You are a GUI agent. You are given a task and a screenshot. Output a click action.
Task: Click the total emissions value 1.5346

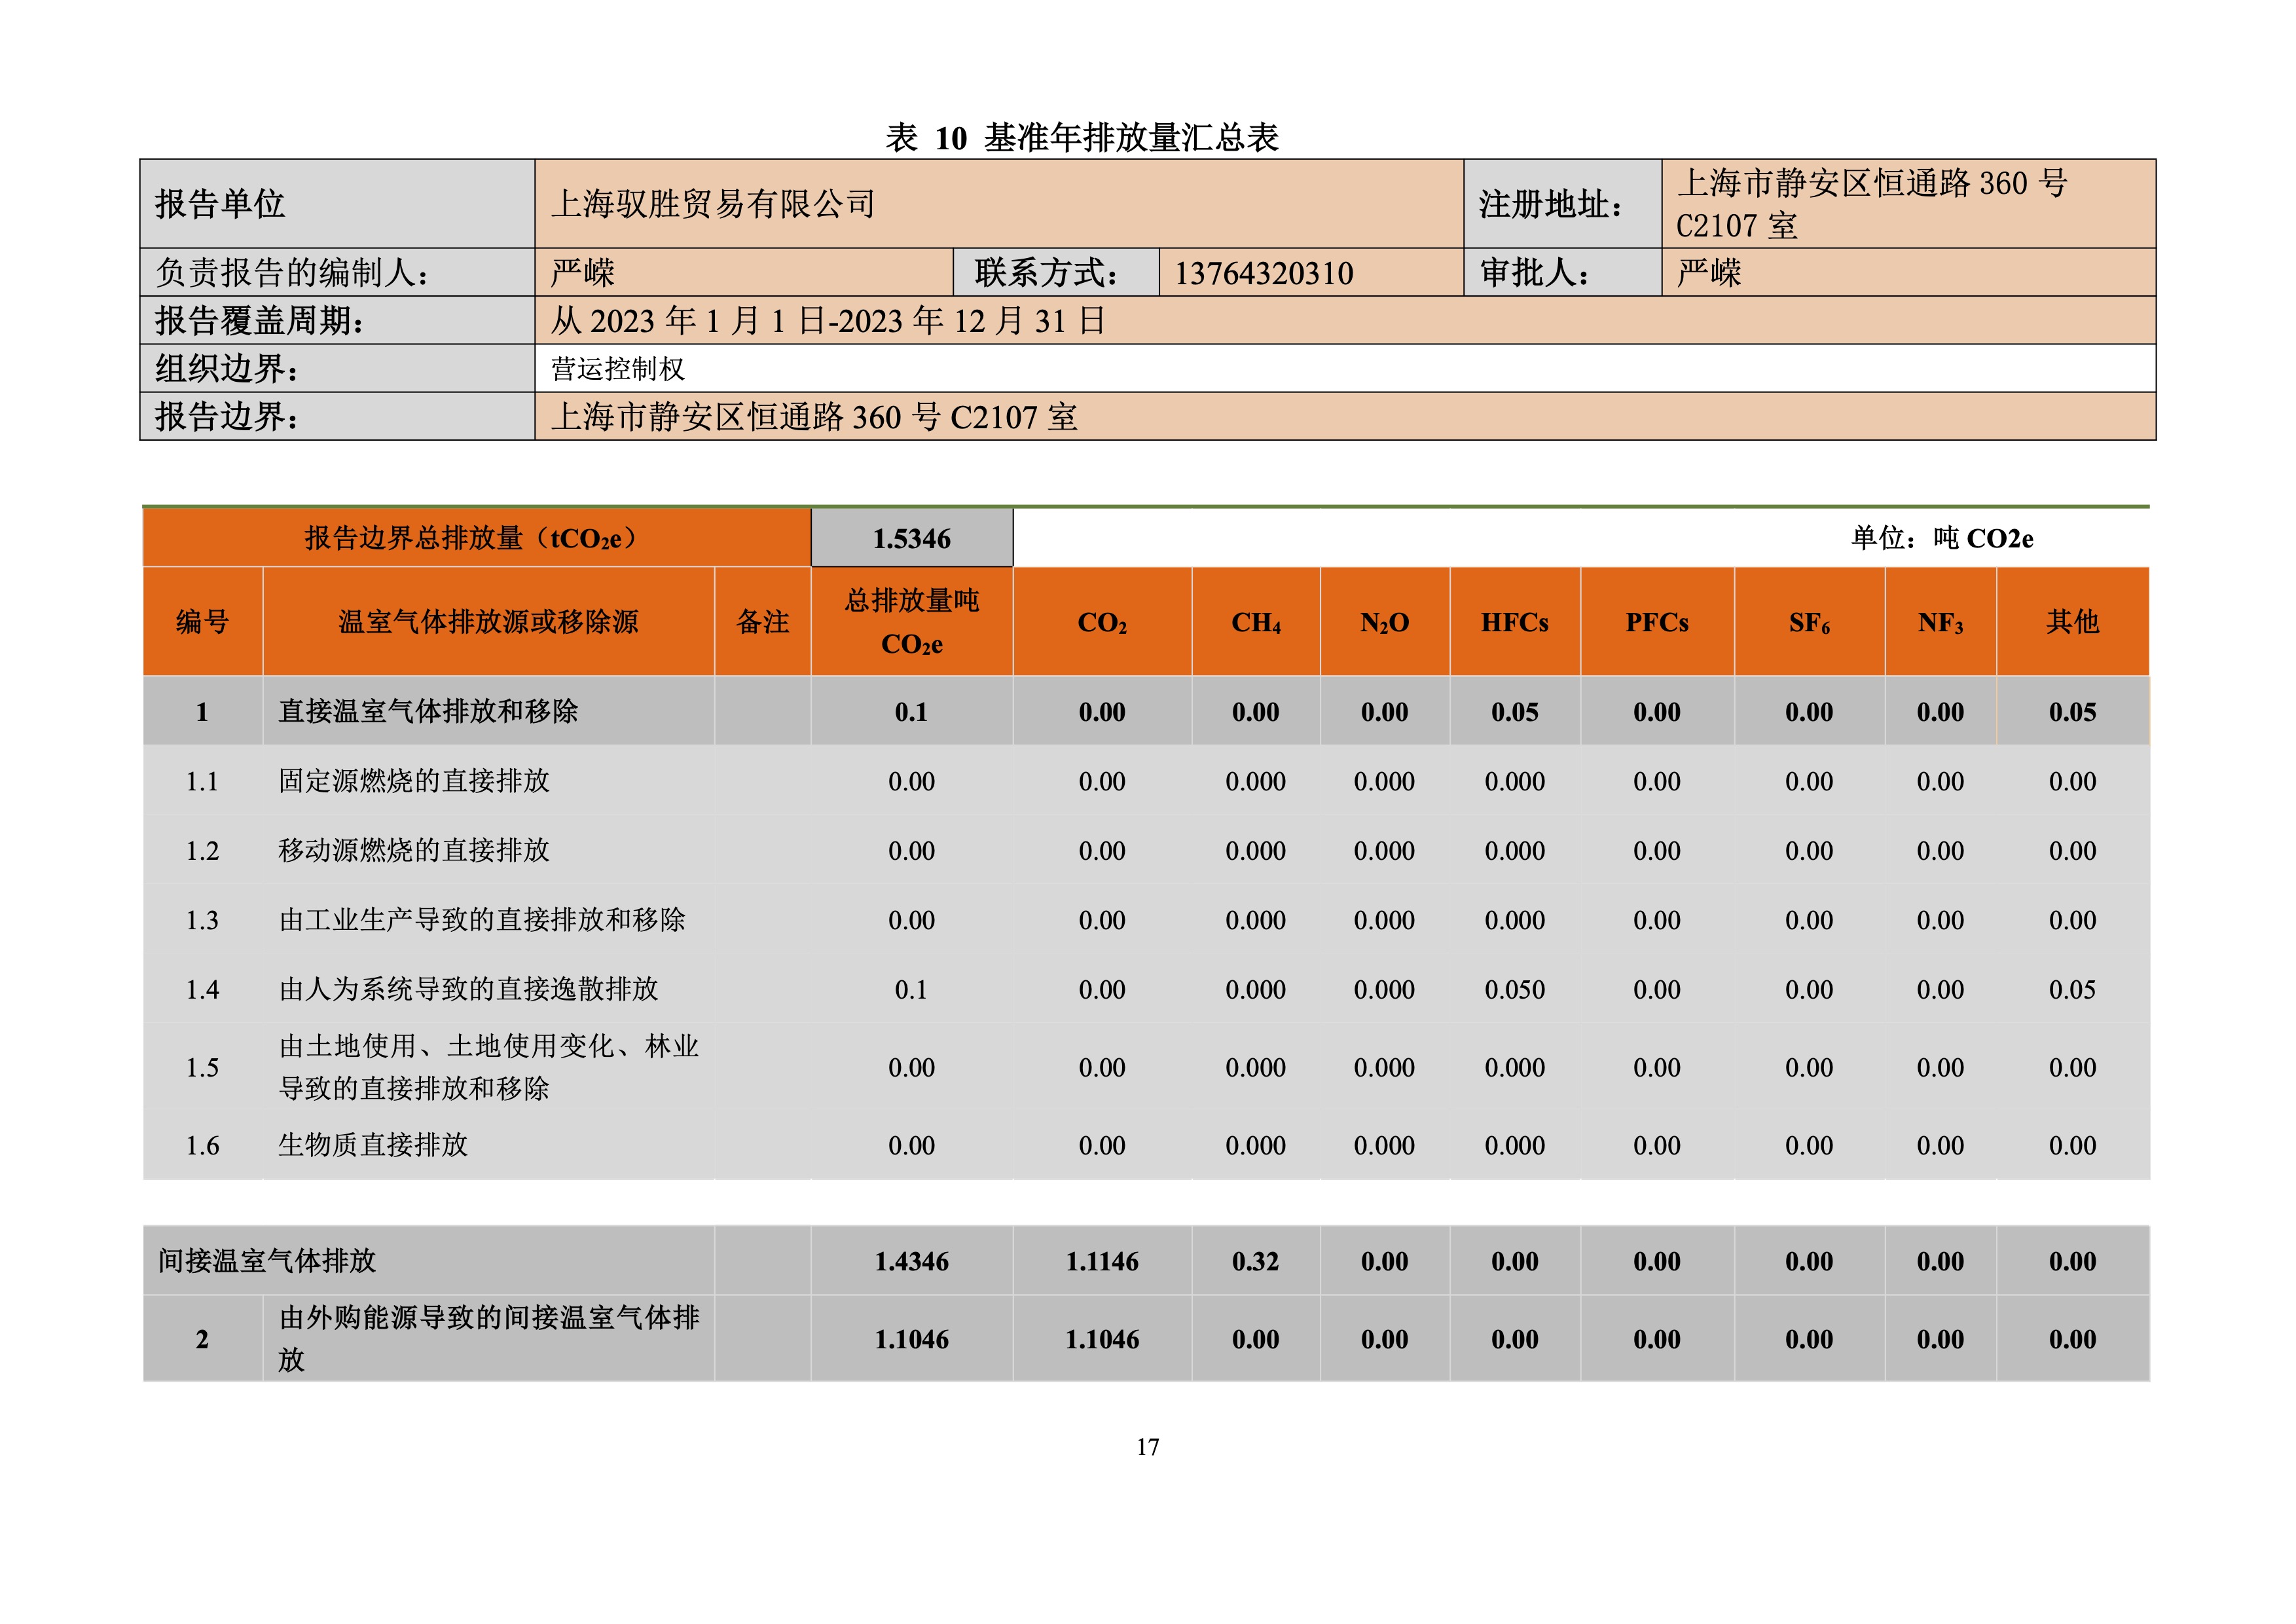coord(912,538)
